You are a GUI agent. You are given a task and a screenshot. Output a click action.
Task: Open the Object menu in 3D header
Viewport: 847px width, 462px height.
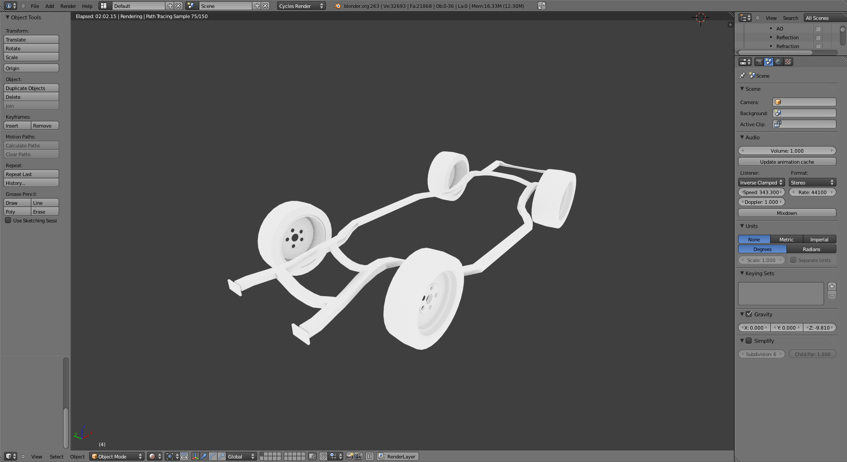click(77, 456)
